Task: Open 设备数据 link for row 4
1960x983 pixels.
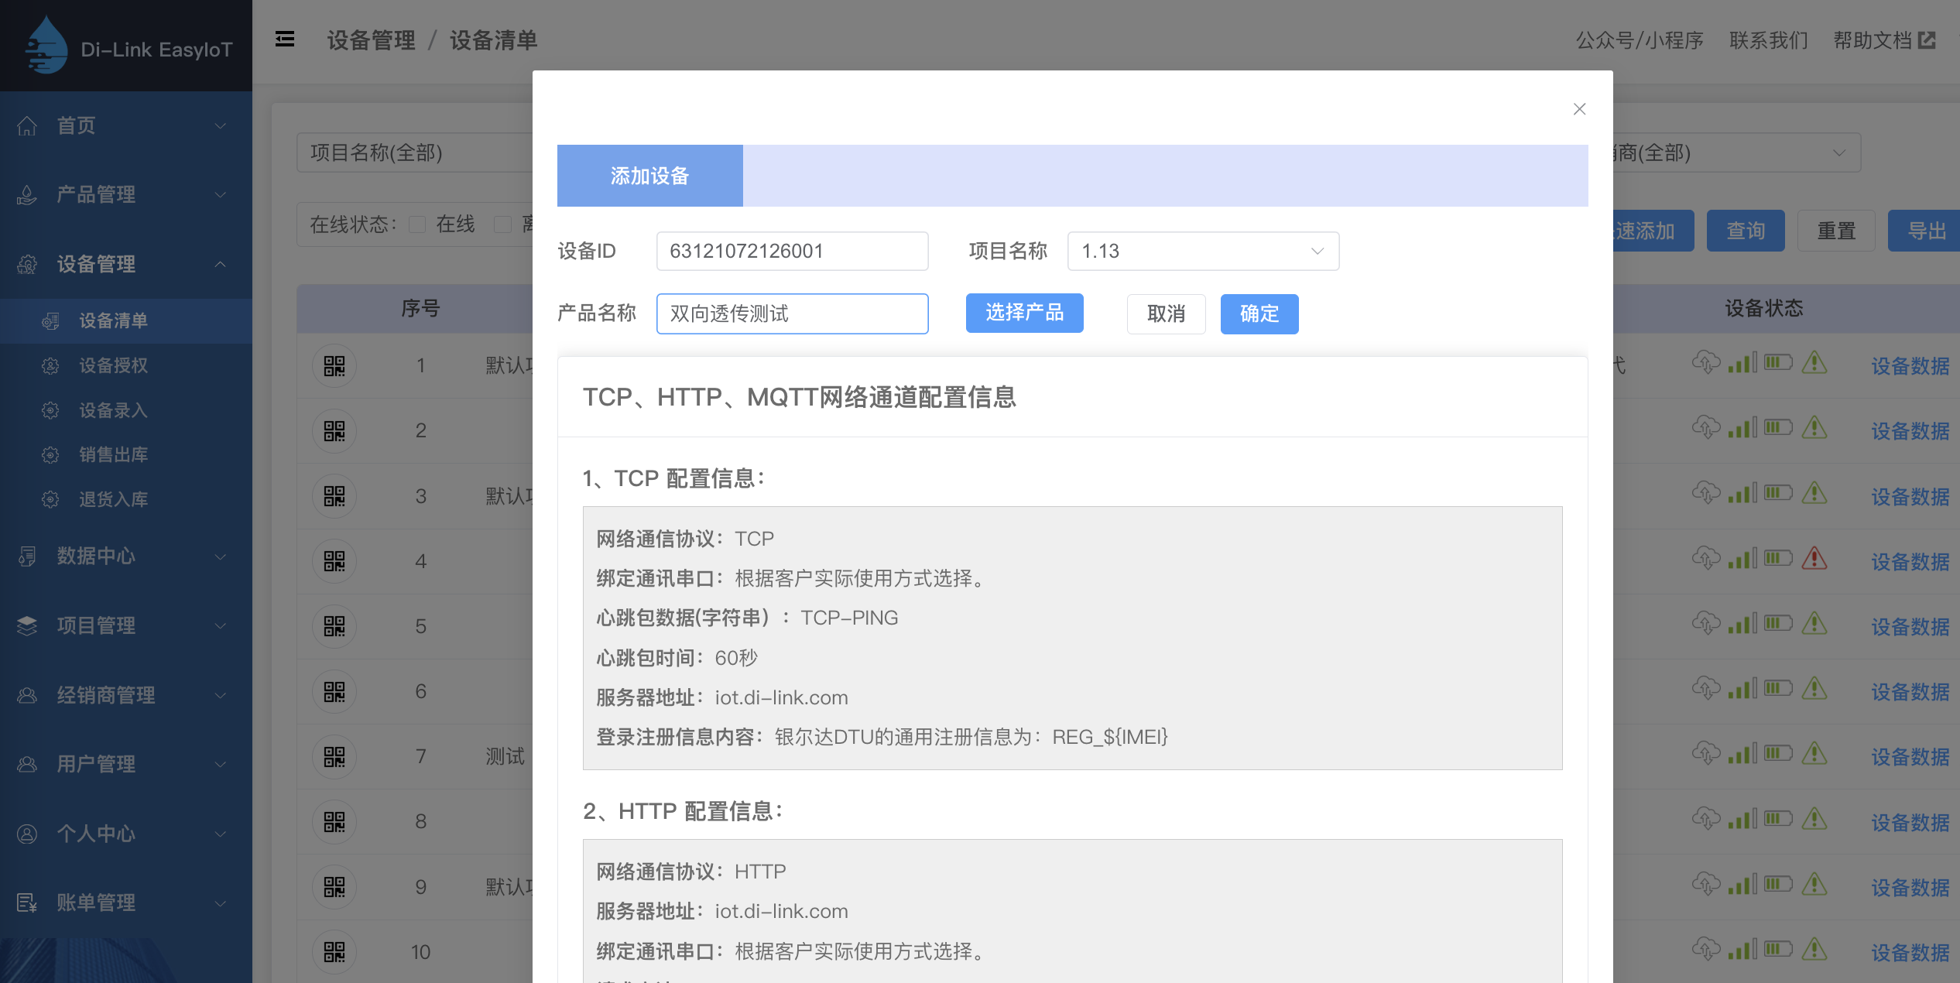Action: click(1910, 561)
